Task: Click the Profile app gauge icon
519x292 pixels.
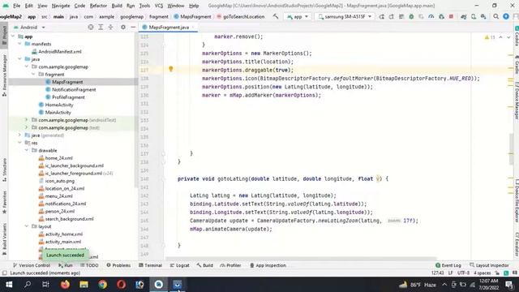Action: 431,16
